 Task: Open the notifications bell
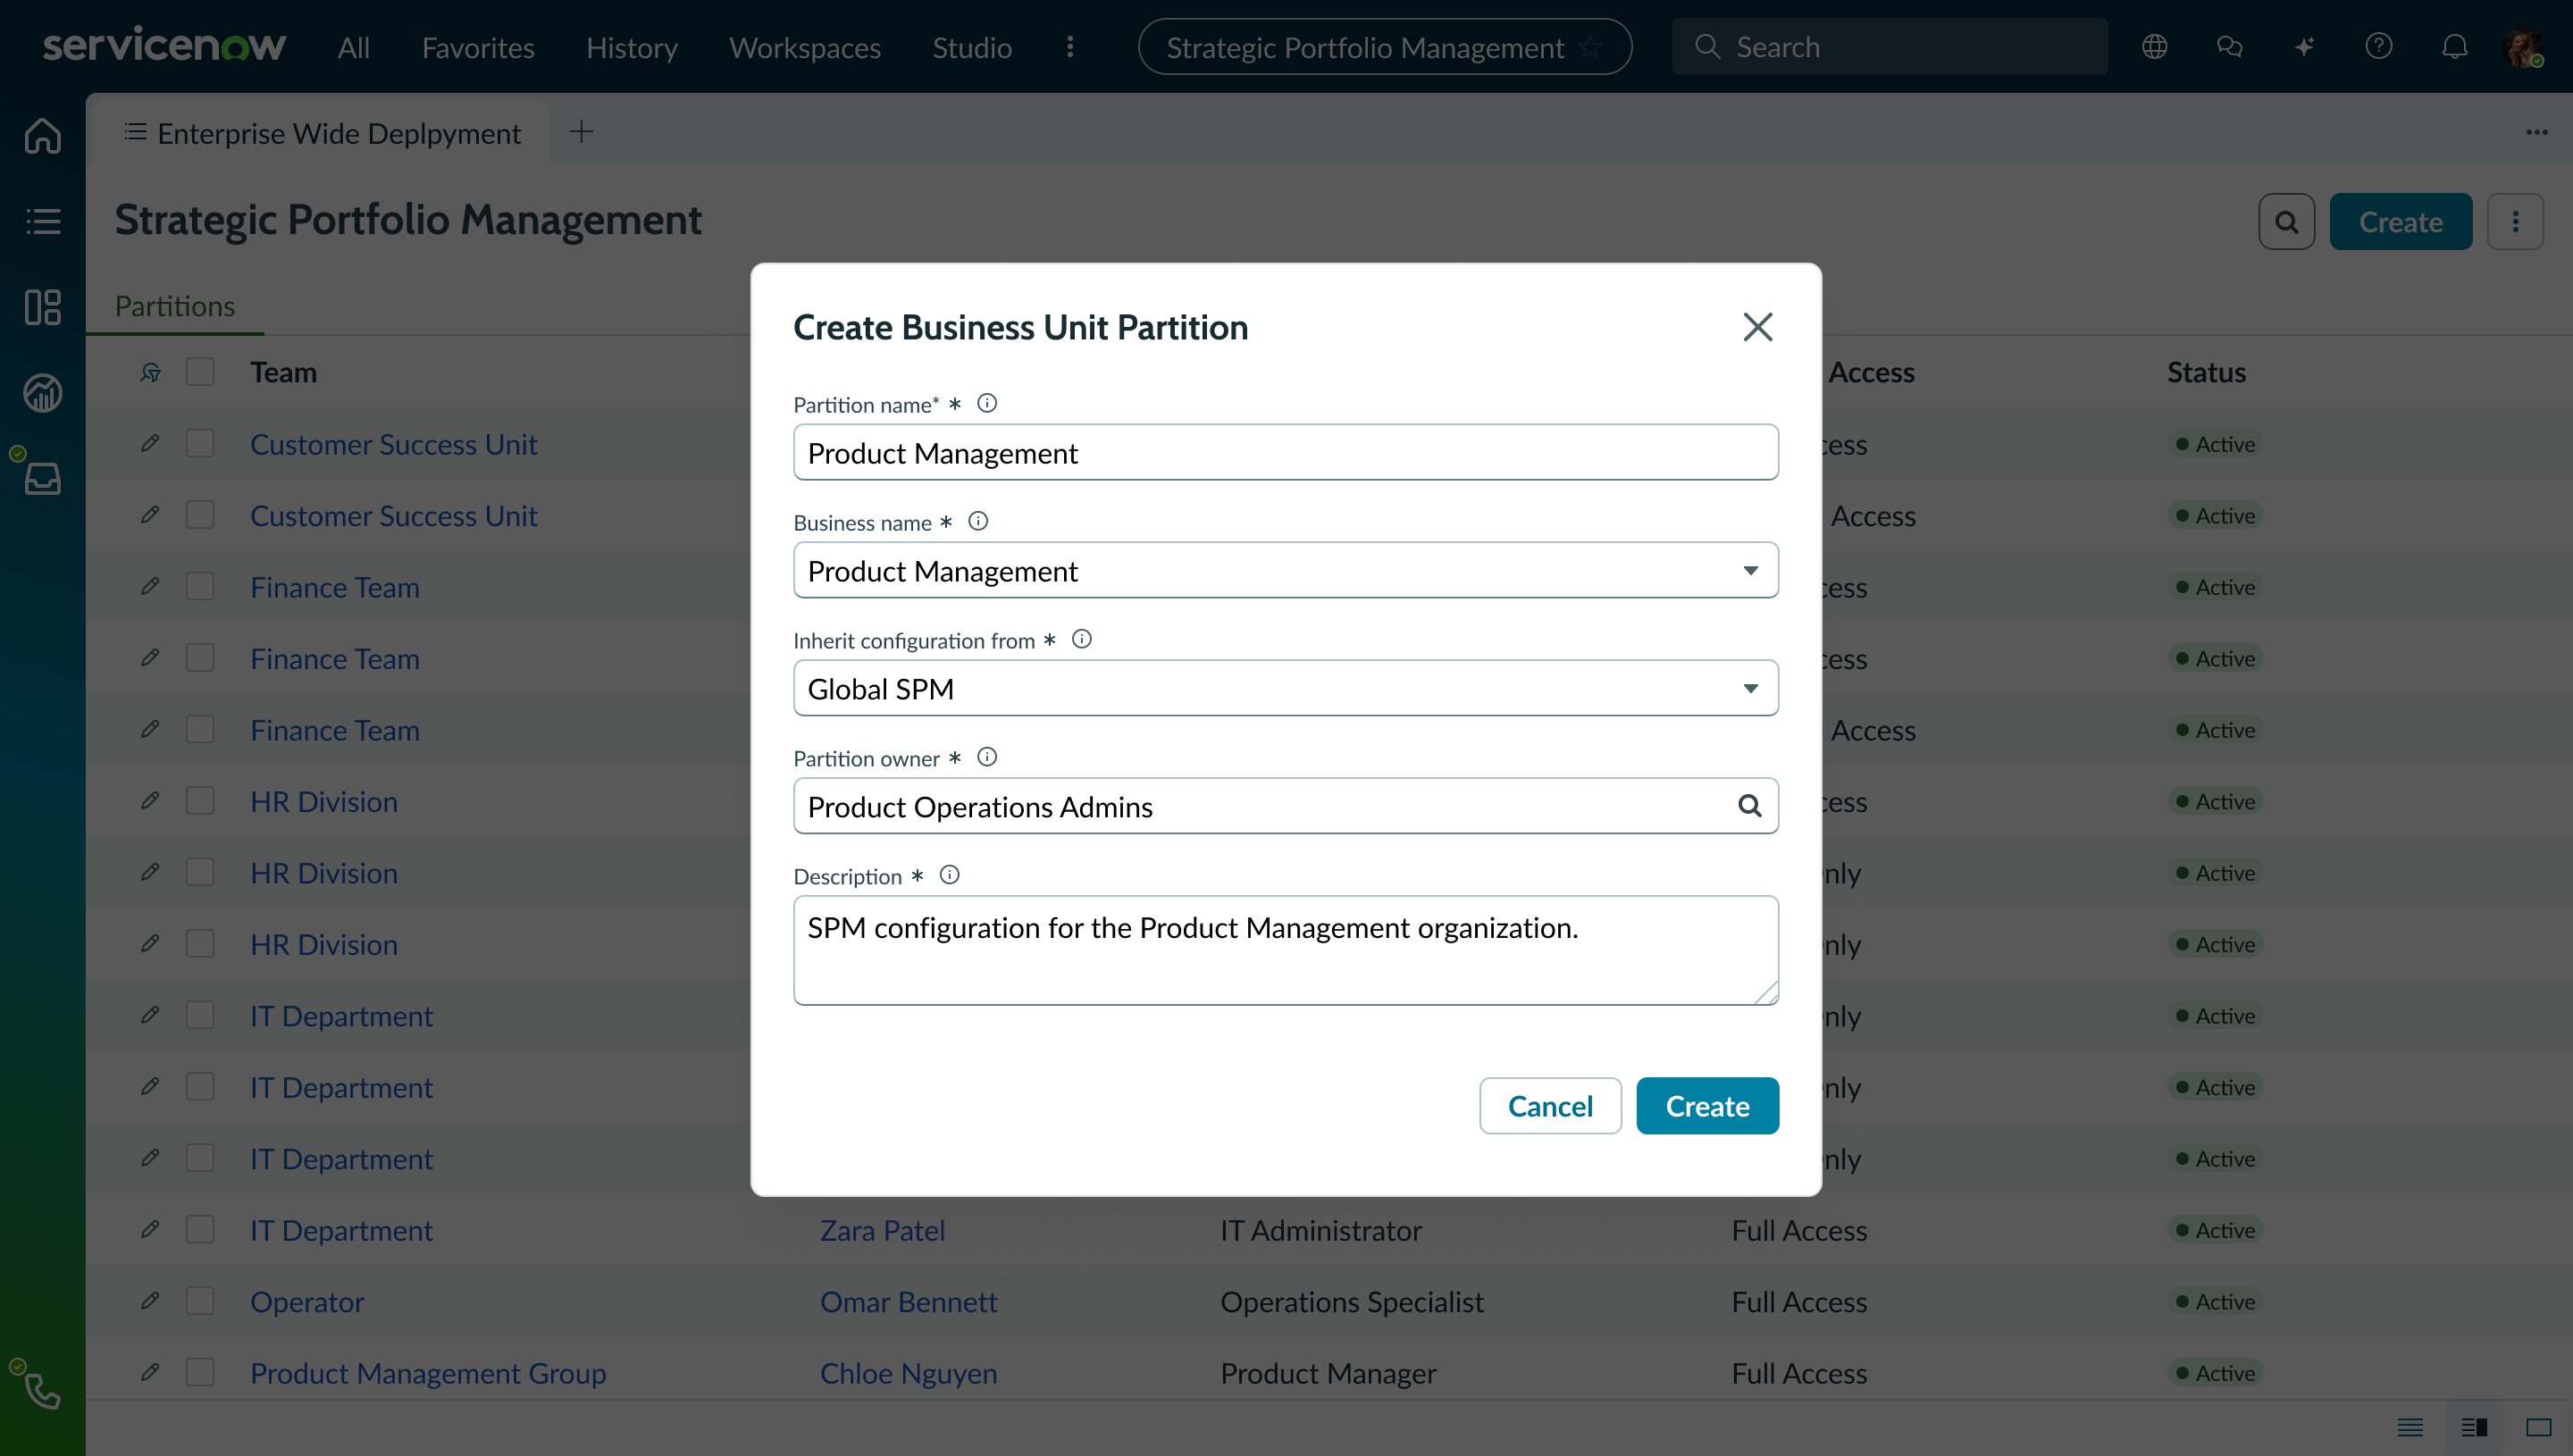2455,46
